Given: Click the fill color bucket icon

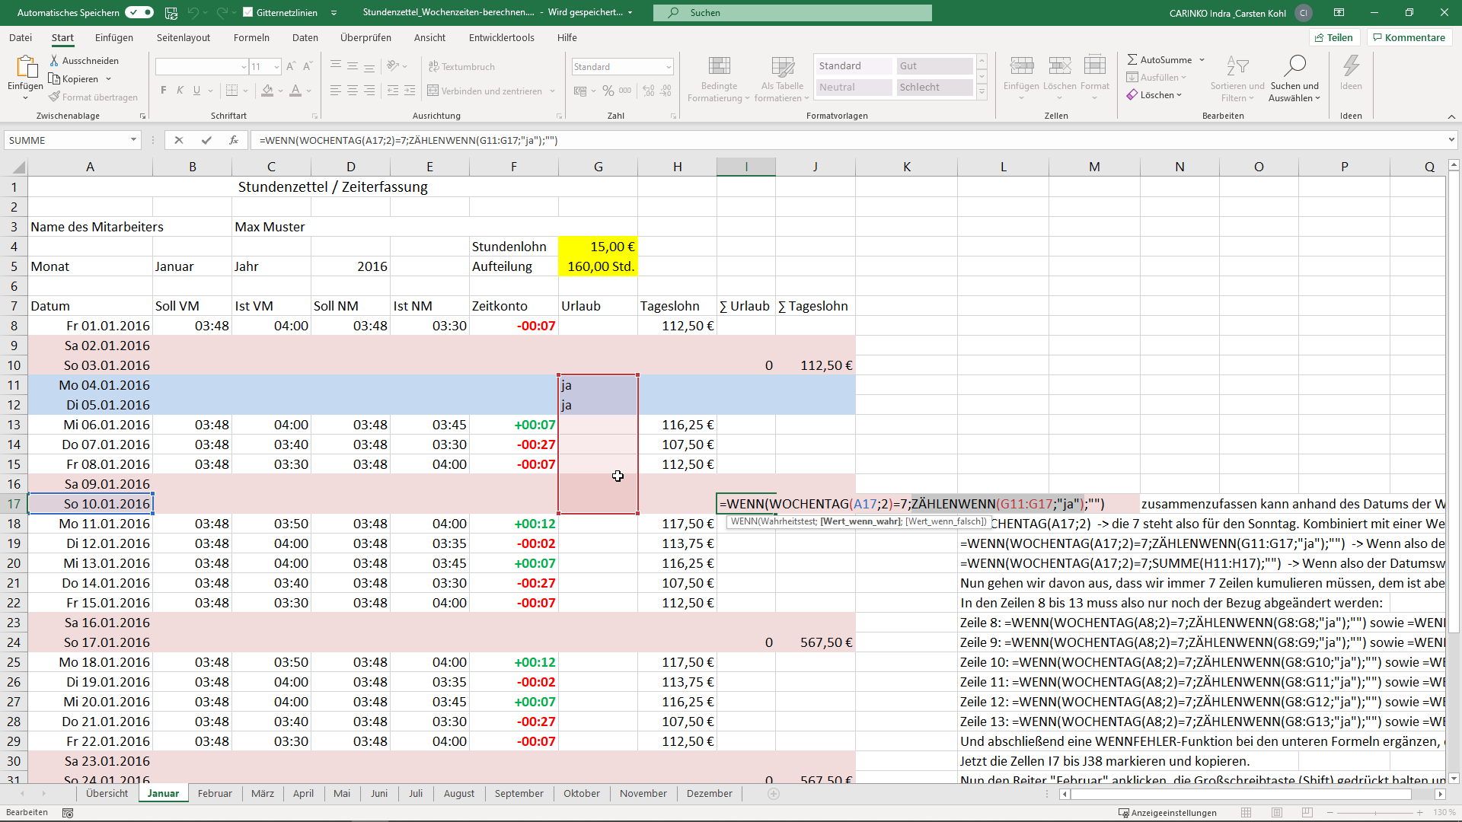Looking at the screenshot, I should tap(267, 91).
